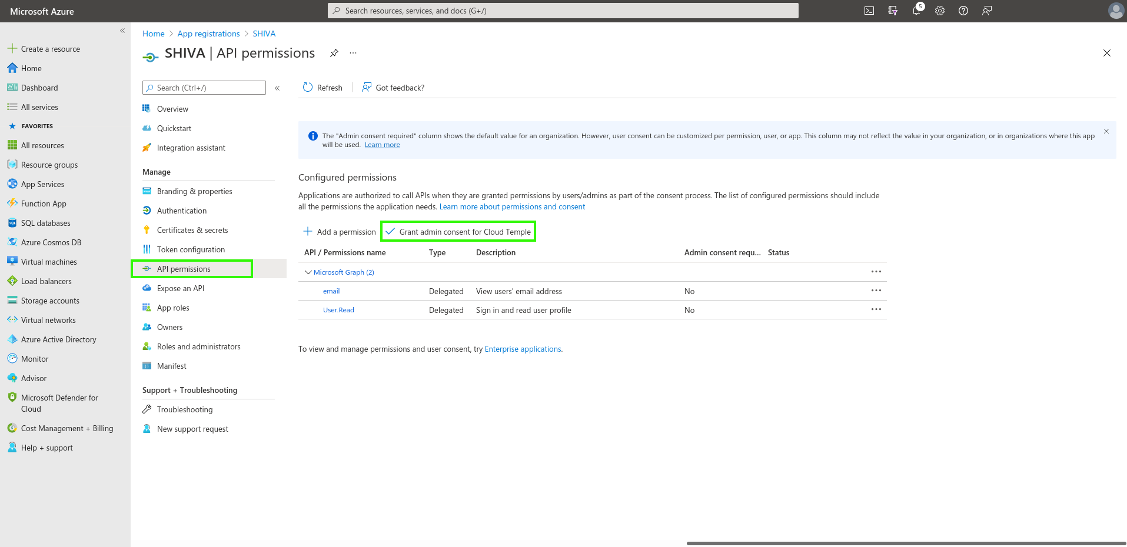
Task: Collapse the Microsoft Graph permissions group
Action: 308,272
